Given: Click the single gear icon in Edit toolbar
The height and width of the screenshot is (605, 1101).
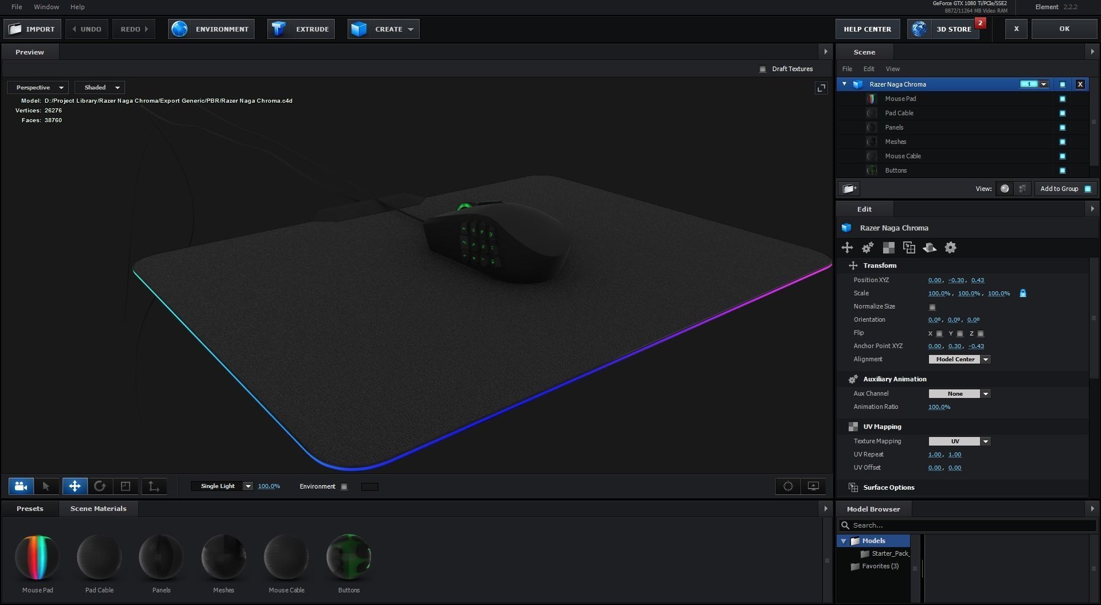Looking at the screenshot, I should (x=950, y=248).
